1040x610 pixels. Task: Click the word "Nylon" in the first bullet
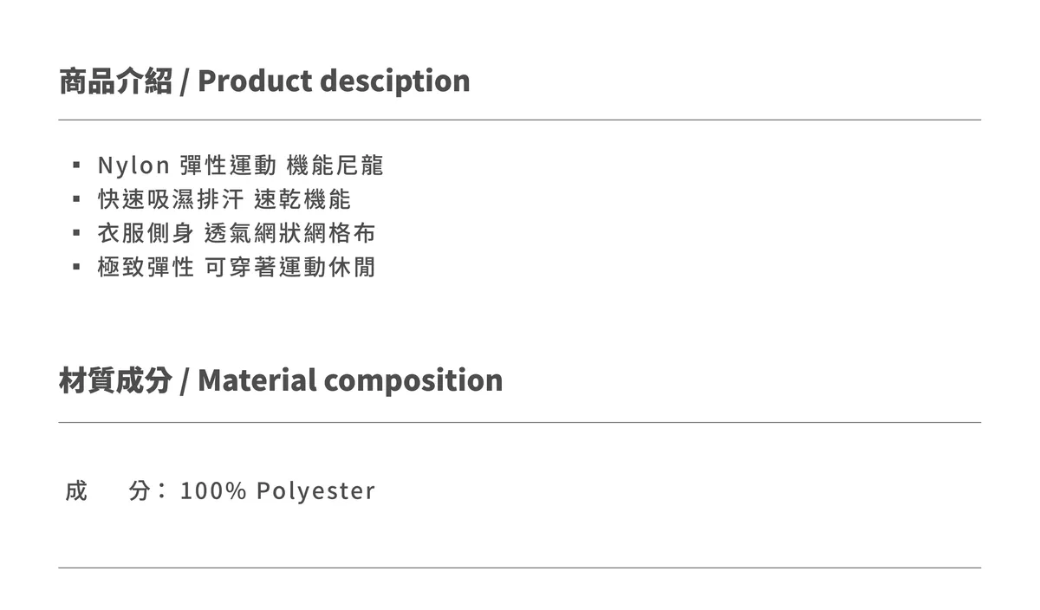[133, 165]
